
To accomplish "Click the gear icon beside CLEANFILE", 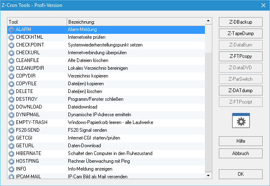I will (11, 60).
